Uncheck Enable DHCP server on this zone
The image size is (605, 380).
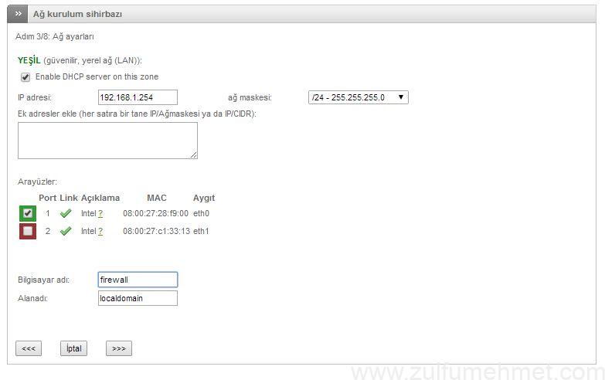pos(25,77)
